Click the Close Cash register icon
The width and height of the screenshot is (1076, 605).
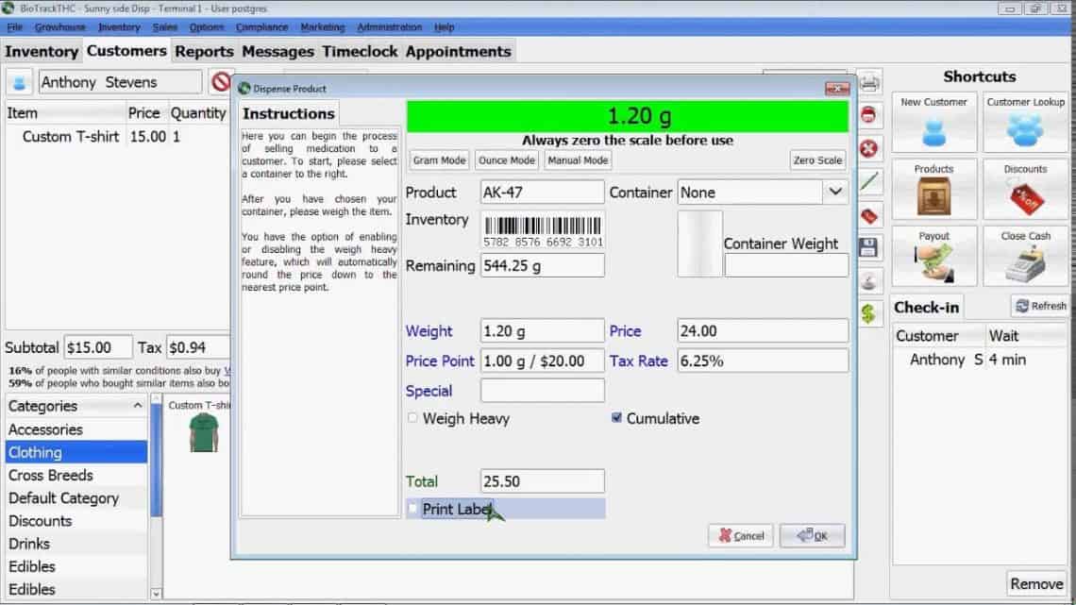click(1025, 256)
